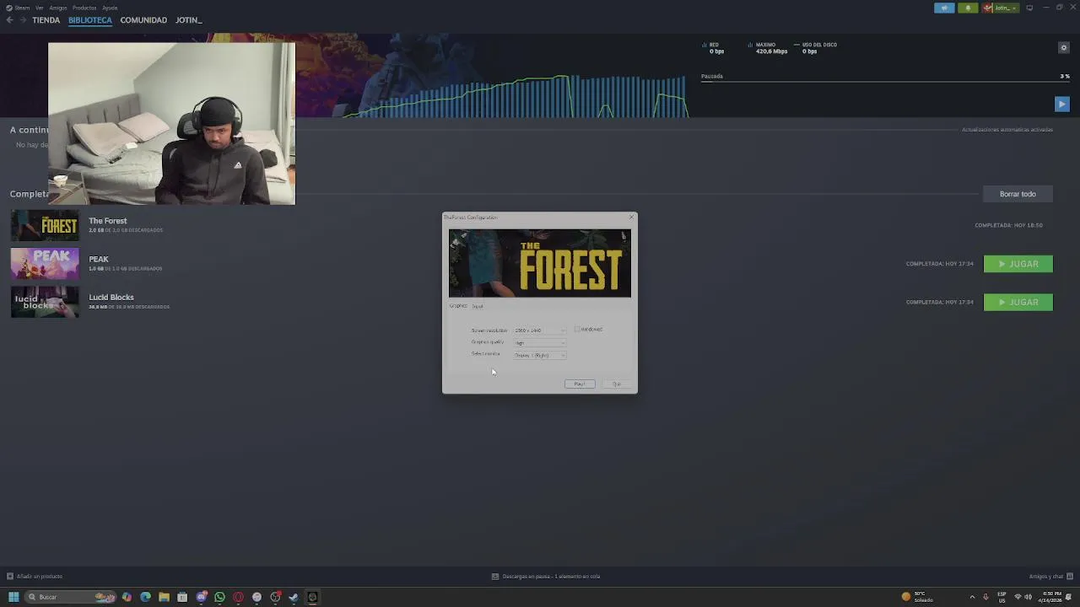Image resolution: width=1080 pixels, height=607 pixels.
Task: Open the microphone icon in system tray
Action: (985, 597)
